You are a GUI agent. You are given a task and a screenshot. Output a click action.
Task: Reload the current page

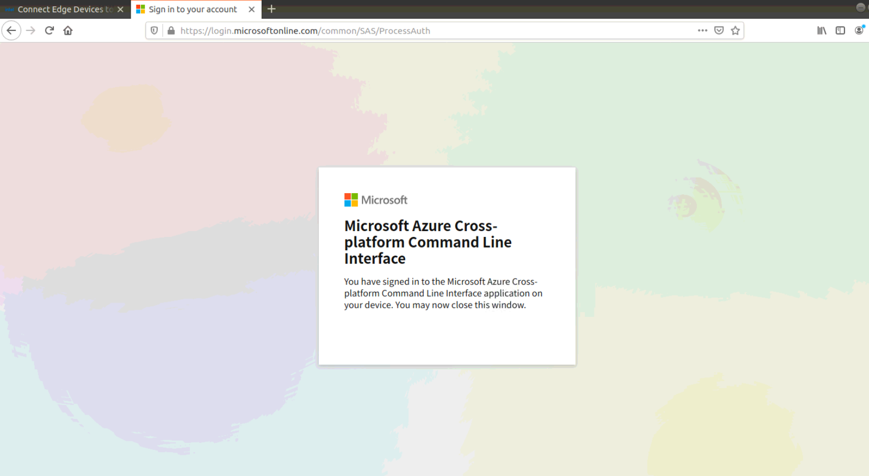50,30
